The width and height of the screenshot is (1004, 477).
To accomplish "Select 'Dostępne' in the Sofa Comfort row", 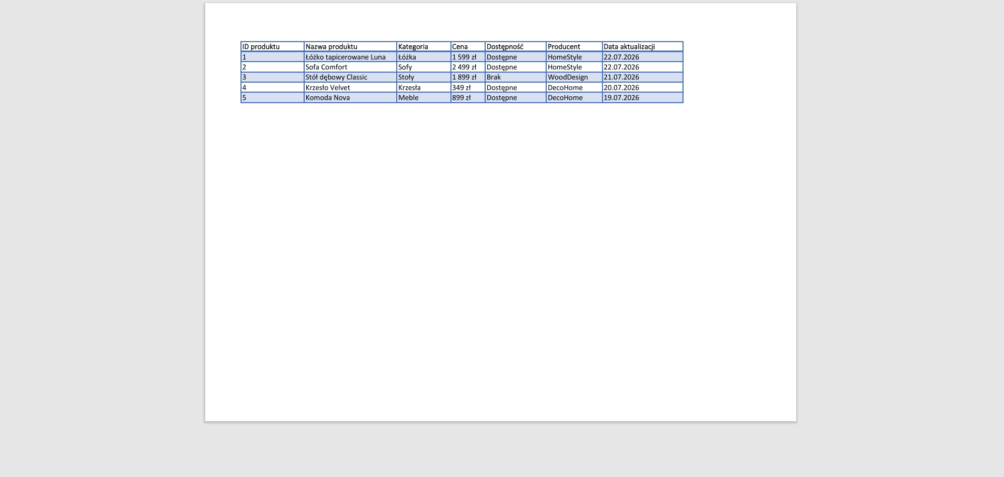I will point(516,67).
